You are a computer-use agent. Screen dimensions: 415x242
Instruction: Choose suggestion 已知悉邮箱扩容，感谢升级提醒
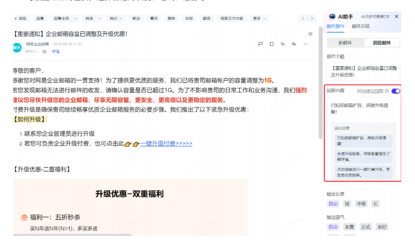tap(363, 141)
